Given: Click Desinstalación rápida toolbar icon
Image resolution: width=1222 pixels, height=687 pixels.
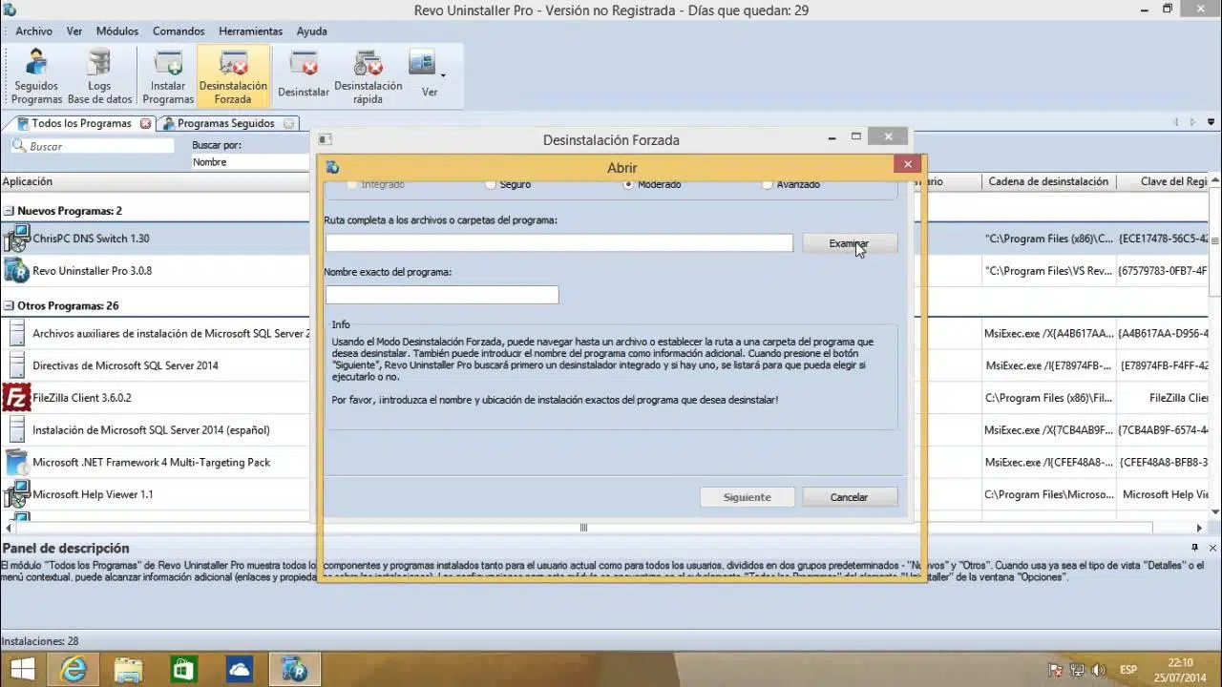Looking at the screenshot, I should [368, 76].
